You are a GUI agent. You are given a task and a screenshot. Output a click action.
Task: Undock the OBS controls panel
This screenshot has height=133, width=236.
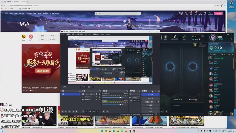click(159, 91)
